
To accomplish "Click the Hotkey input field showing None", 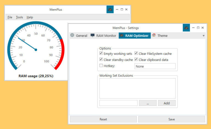I will pos(155,66).
